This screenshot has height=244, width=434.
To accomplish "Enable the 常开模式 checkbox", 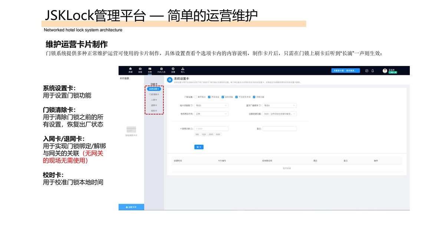I will (x=195, y=97).
